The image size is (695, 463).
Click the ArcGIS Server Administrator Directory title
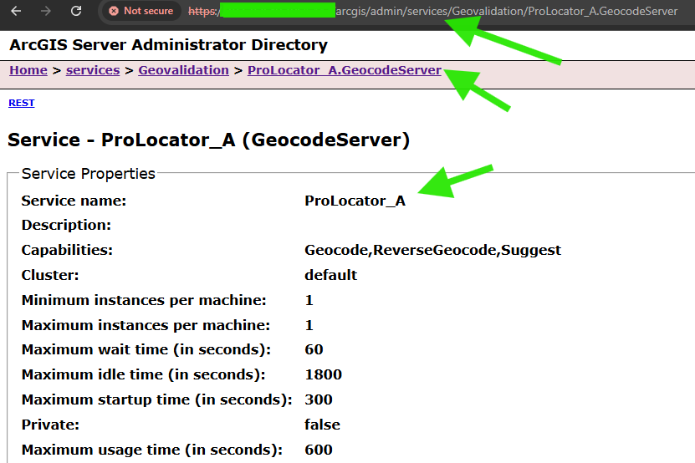click(x=168, y=45)
